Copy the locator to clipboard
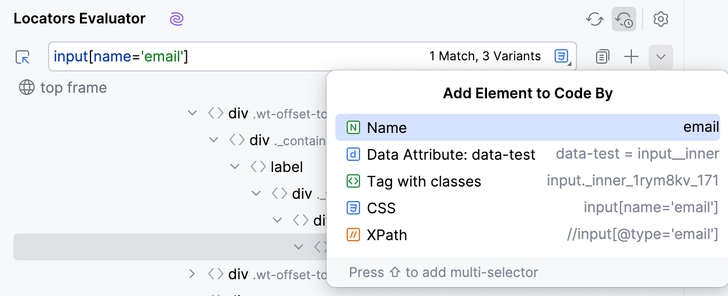 602,56
